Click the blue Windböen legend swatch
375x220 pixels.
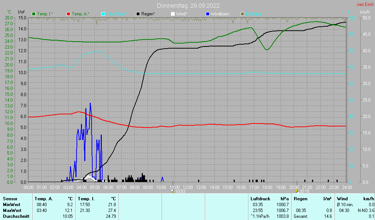click(x=208, y=14)
